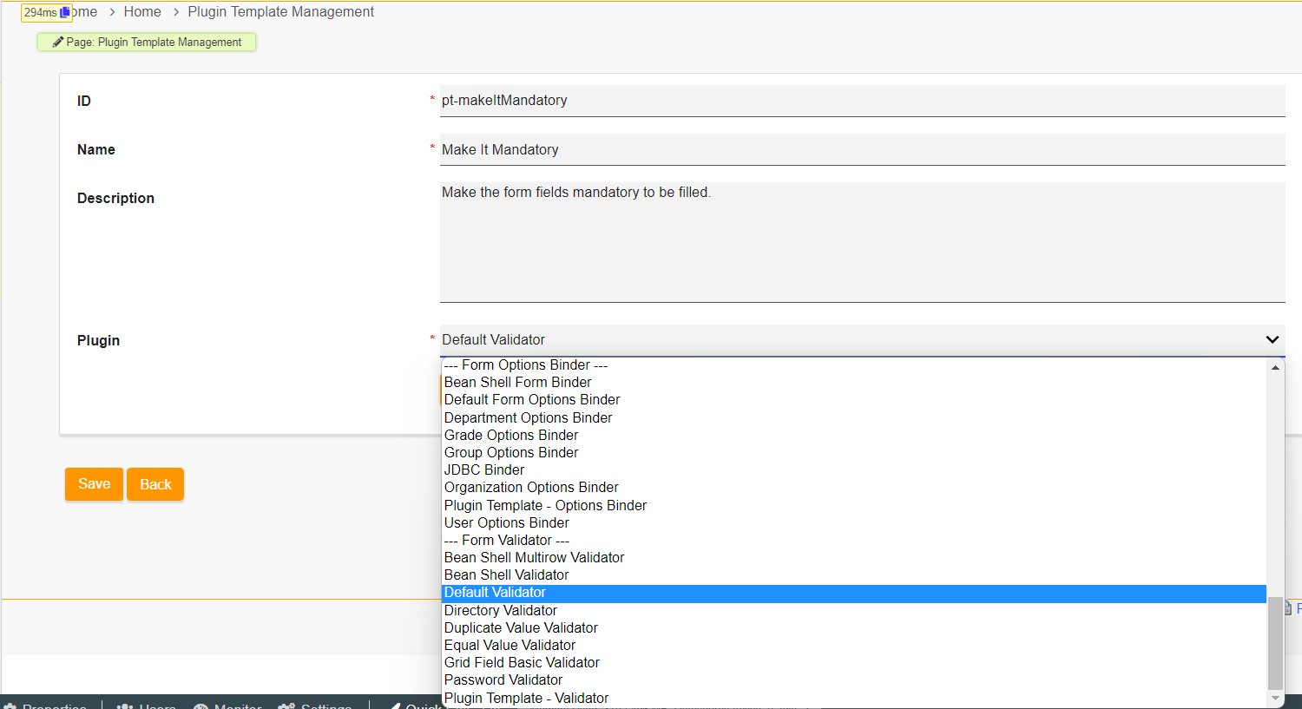Choose Password Validator option
This screenshot has width=1302, height=709.
click(854, 680)
